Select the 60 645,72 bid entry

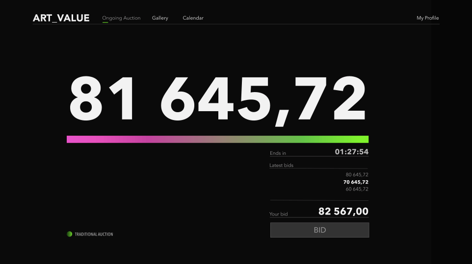click(x=357, y=189)
